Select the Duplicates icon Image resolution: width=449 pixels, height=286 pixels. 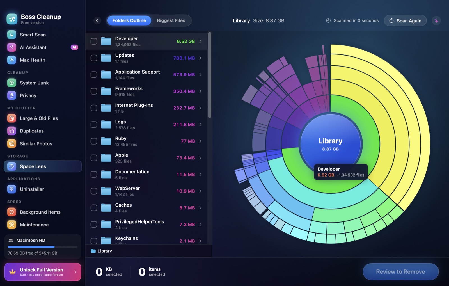(12, 131)
